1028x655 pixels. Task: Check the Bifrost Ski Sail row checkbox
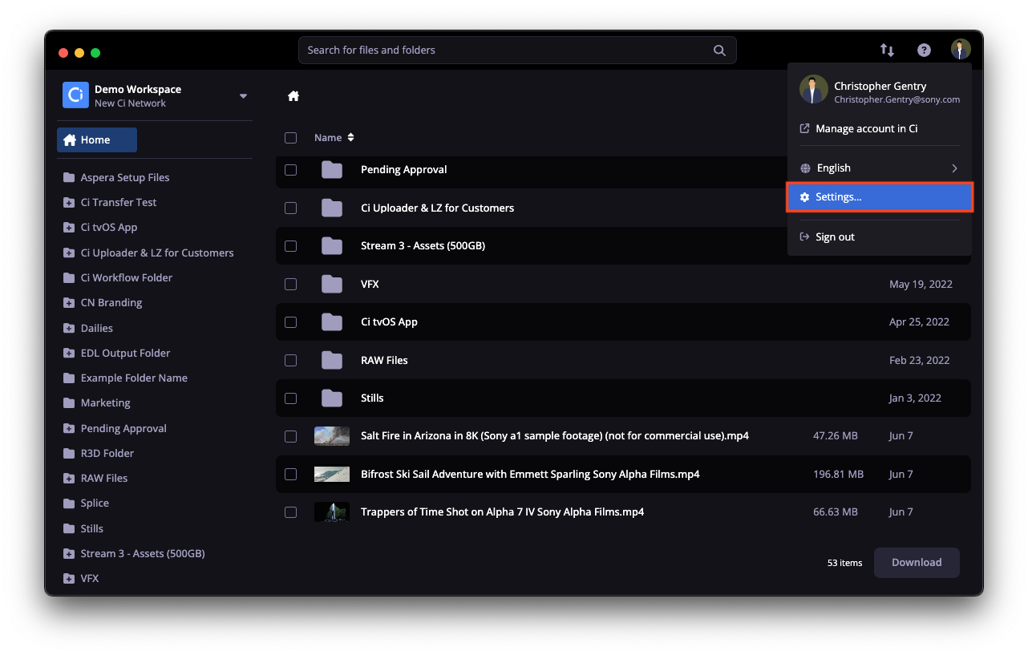click(290, 474)
